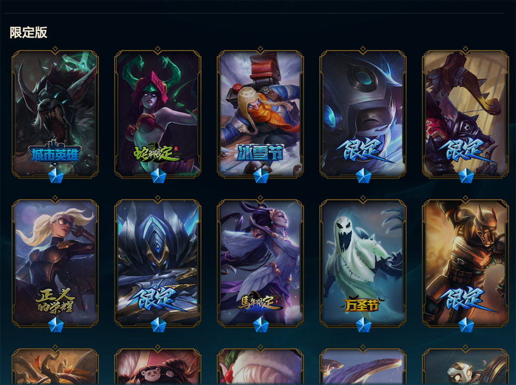Click the blue gem under 万圣节 ghost card
Image resolution: width=516 pixels, height=385 pixels.
(x=363, y=324)
